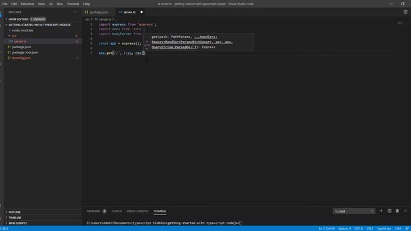Click TypeScript version 3.9.6 in status bar
Image resolution: width=411 pixels, height=231 pixels.
398,228
